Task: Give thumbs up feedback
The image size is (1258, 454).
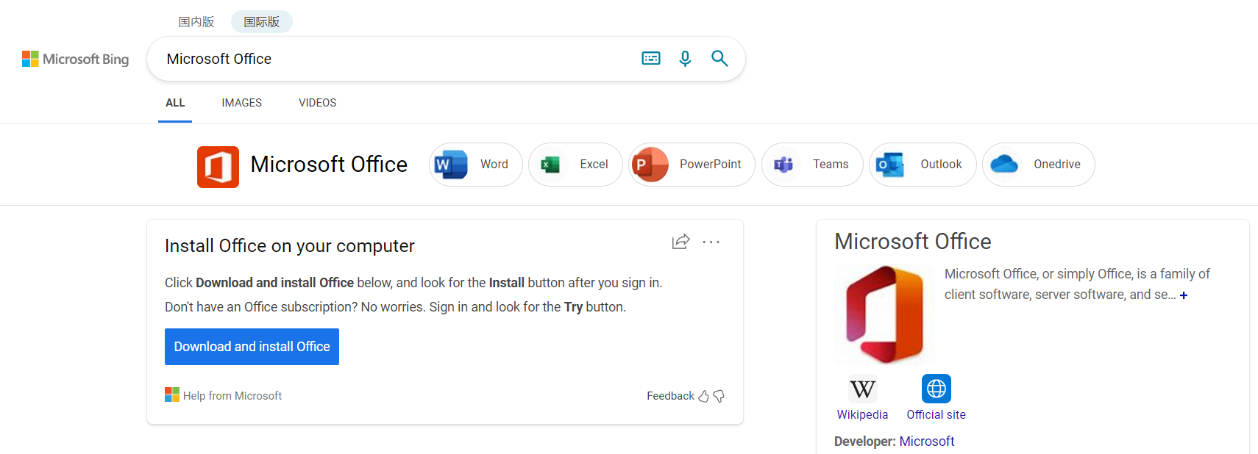Action: [x=704, y=396]
